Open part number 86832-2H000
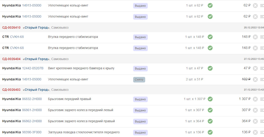264x137 pixels. pyautogui.click(x=32, y=99)
